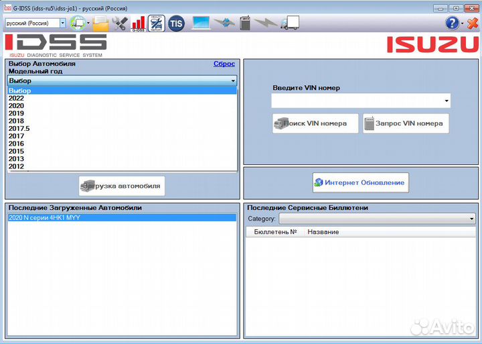Expand the VIN number combo box arrow
482x344 pixels.
pos(447,101)
